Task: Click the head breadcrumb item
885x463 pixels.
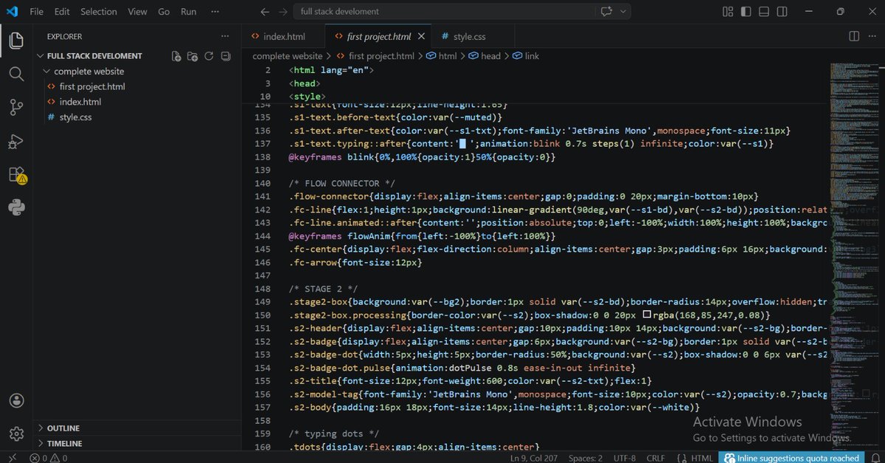Action: 490,56
